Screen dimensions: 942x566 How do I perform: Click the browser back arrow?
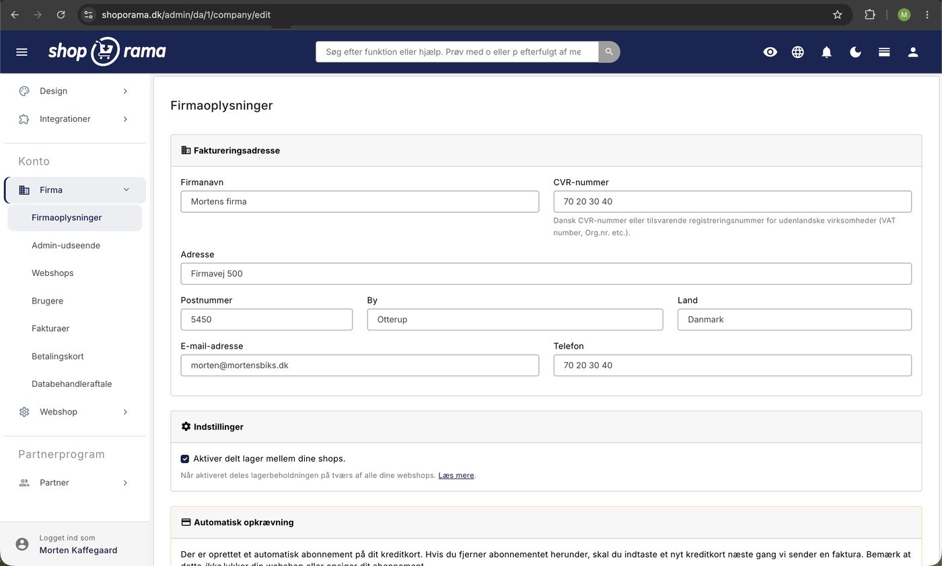tap(15, 14)
